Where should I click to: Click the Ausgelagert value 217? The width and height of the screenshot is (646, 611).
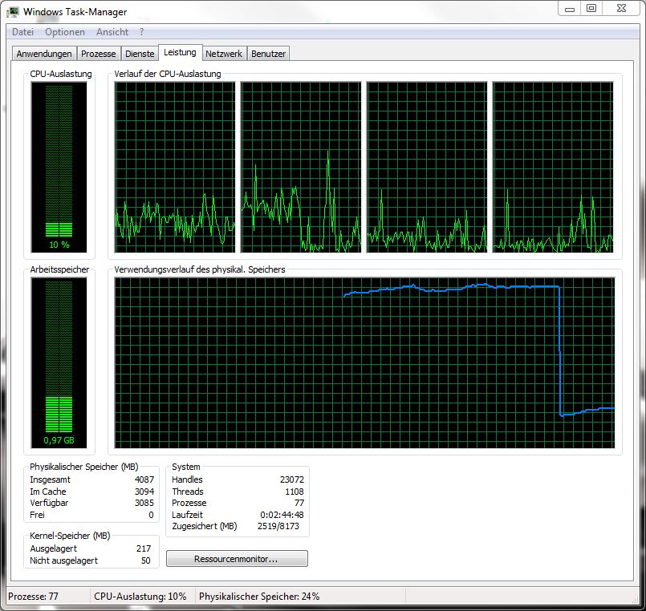(x=144, y=548)
